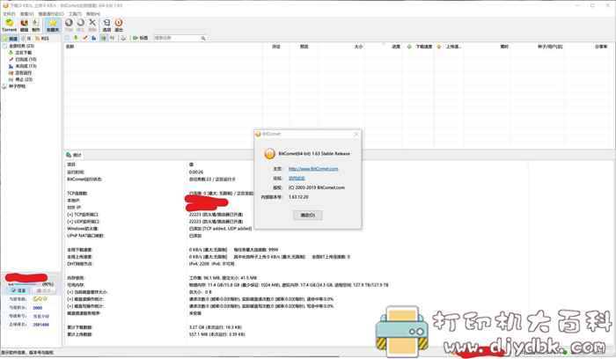This screenshot has width=616, height=359.
Task: Click the start task toolbar icon
Action: 69,26
